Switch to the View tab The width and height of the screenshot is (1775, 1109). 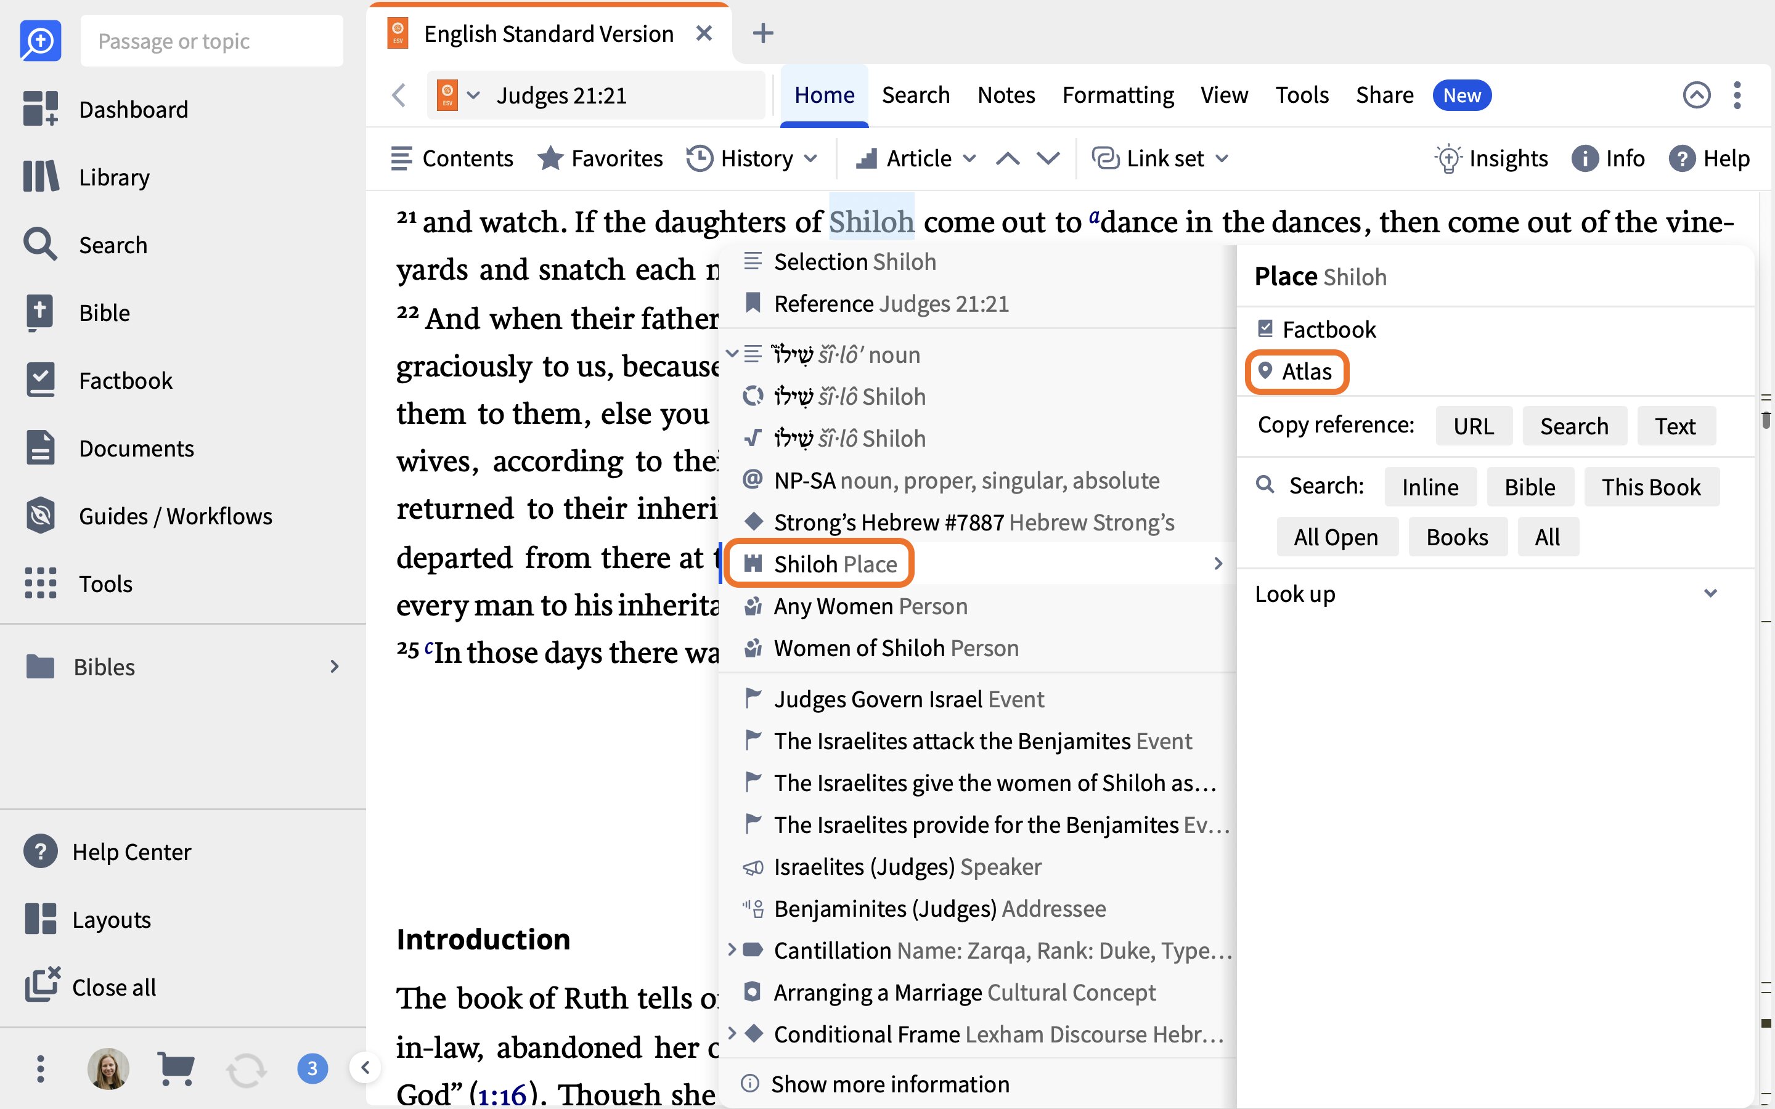click(1224, 95)
